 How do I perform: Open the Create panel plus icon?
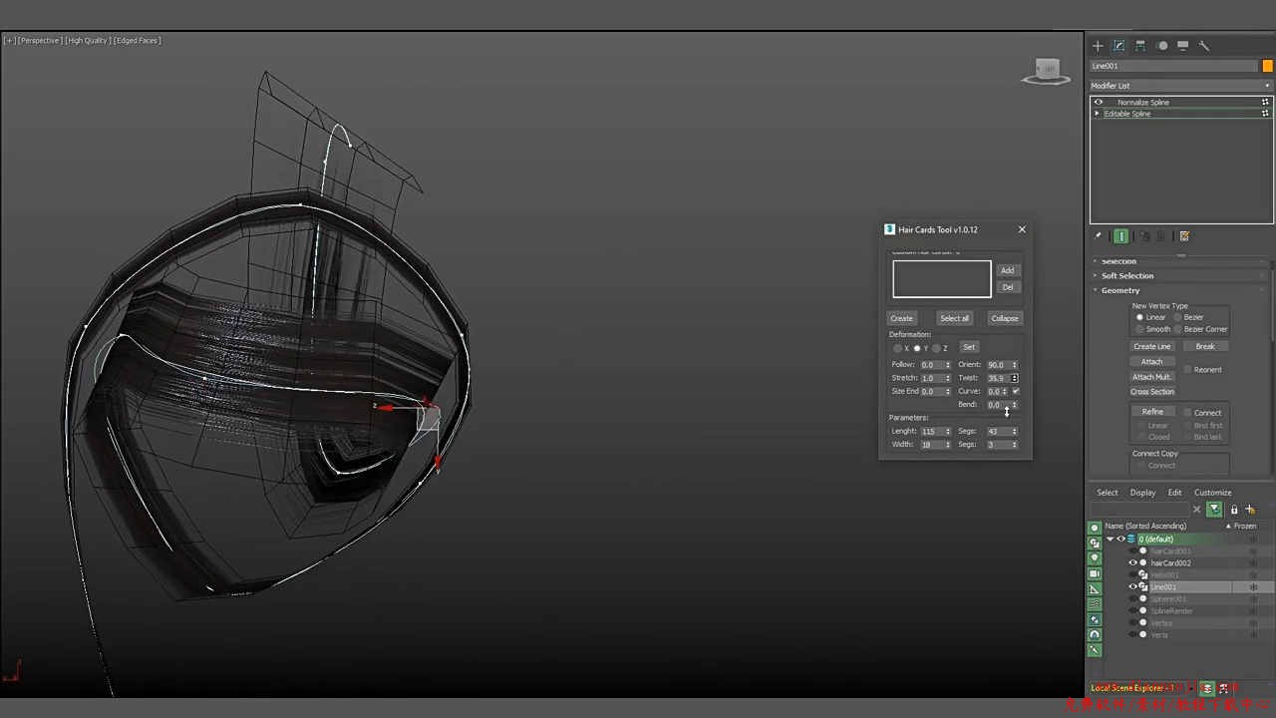coord(1098,46)
